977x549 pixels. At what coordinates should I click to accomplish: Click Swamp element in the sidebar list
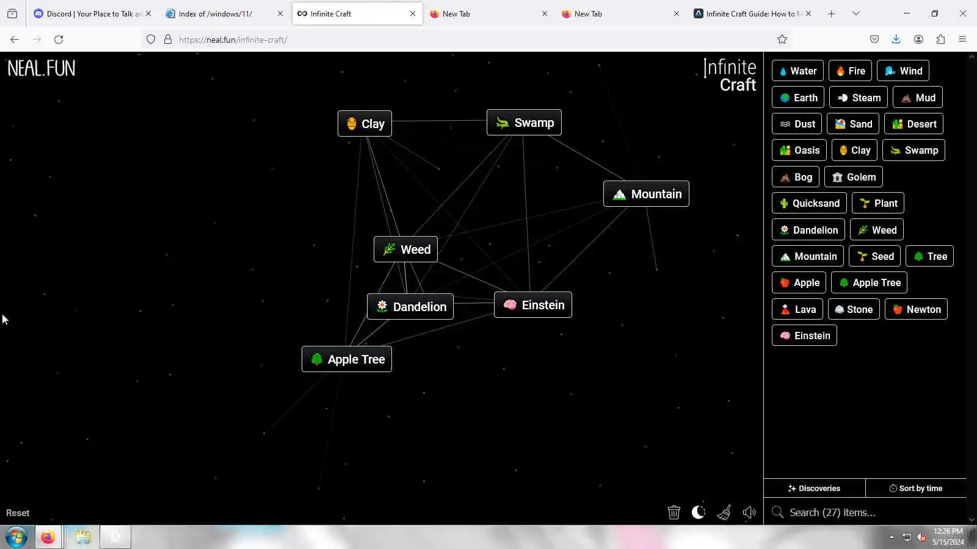coord(913,150)
